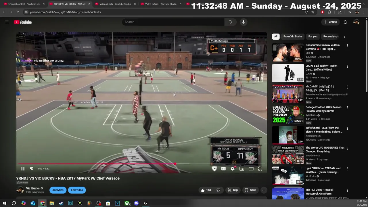368x207 pixels.
Task: Dislike the video with thumbs down
Action: pos(218,190)
